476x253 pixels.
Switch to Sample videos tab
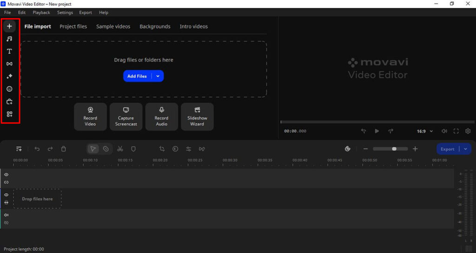click(x=113, y=26)
